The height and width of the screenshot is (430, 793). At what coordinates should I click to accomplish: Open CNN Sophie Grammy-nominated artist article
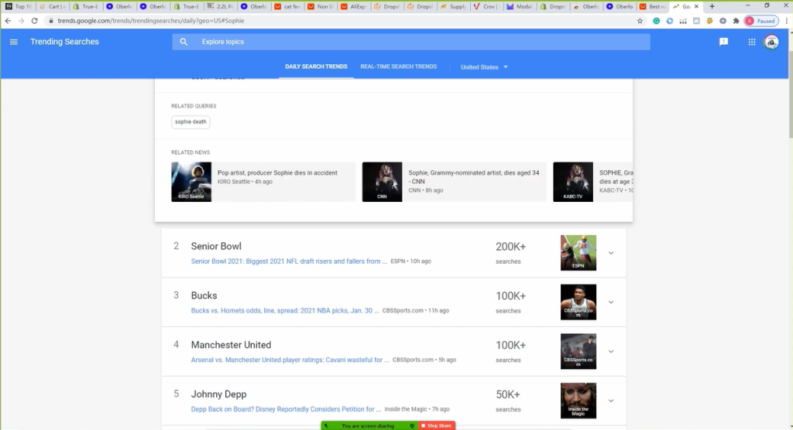point(454,182)
